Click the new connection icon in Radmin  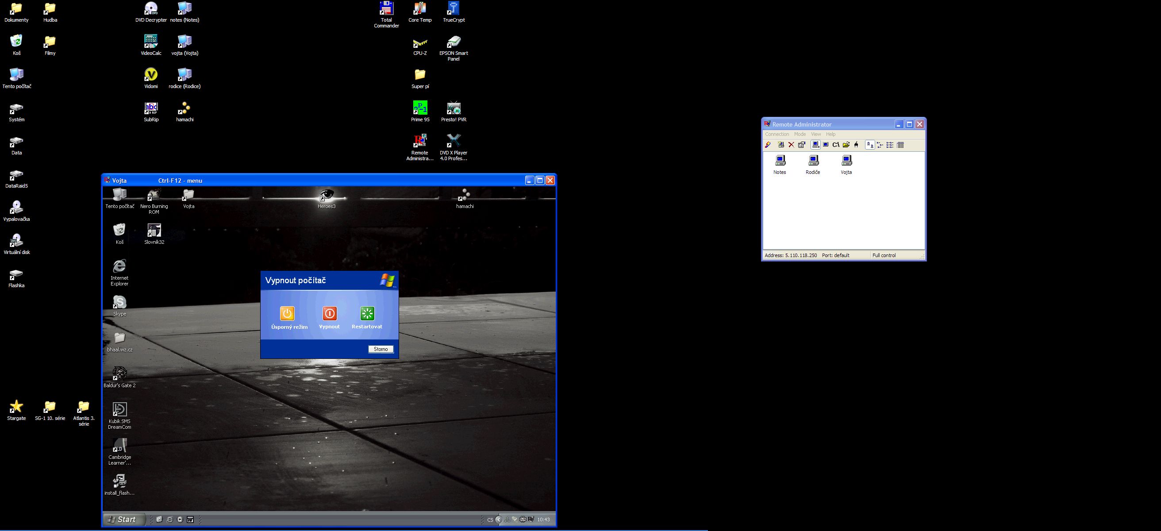pos(780,145)
